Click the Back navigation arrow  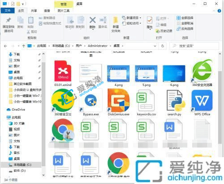coord(5,46)
